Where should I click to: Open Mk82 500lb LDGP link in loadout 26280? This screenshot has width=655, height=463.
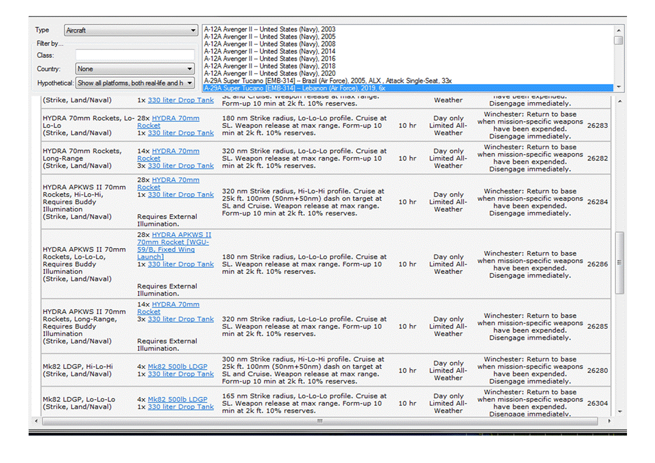tap(177, 367)
